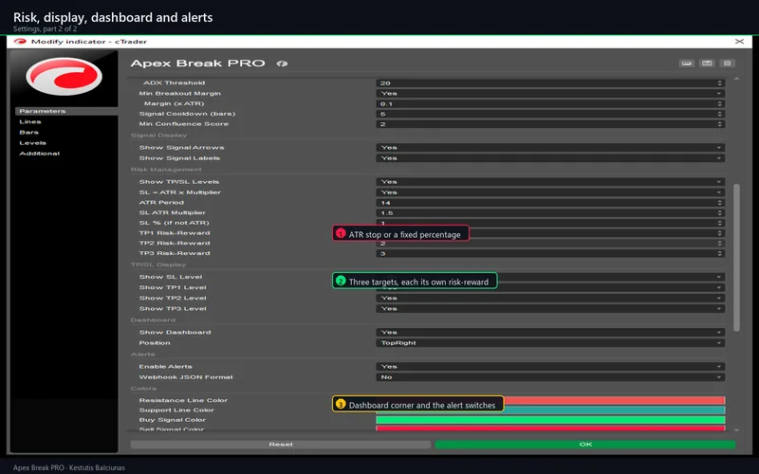Image resolution: width=759 pixels, height=474 pixels.
Task: Click the large cTrader logo in the sidebar
Action: click(64, 77)
